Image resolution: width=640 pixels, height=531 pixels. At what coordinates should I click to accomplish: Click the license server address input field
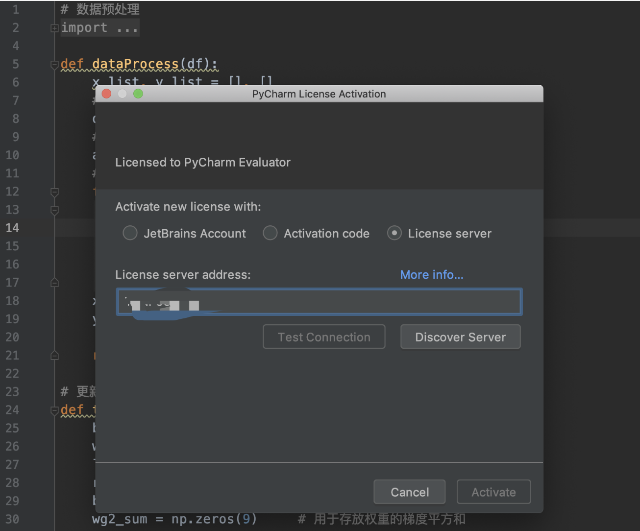tap(319, 302)
